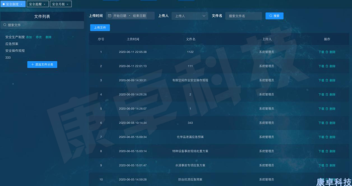Open the 上传人 dropdown
The height and width of the screenshot is (186, 352).
[x=190, y=16]
